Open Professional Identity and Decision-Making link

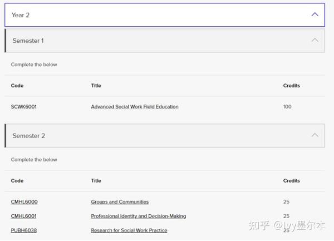[x=139, y=216]
